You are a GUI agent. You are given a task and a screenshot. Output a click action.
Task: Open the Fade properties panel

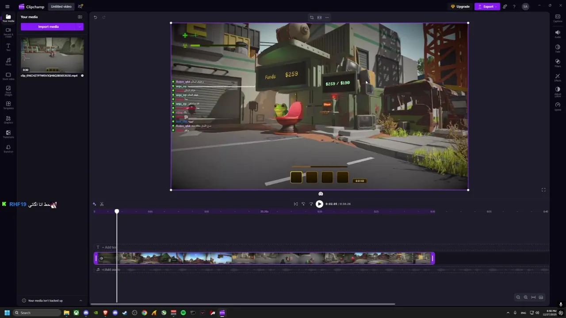click(558, 49)
